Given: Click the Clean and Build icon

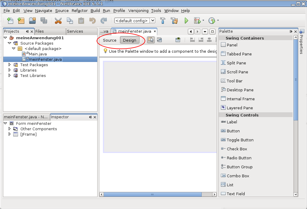Looking at the screenshot, I should 174,21.
